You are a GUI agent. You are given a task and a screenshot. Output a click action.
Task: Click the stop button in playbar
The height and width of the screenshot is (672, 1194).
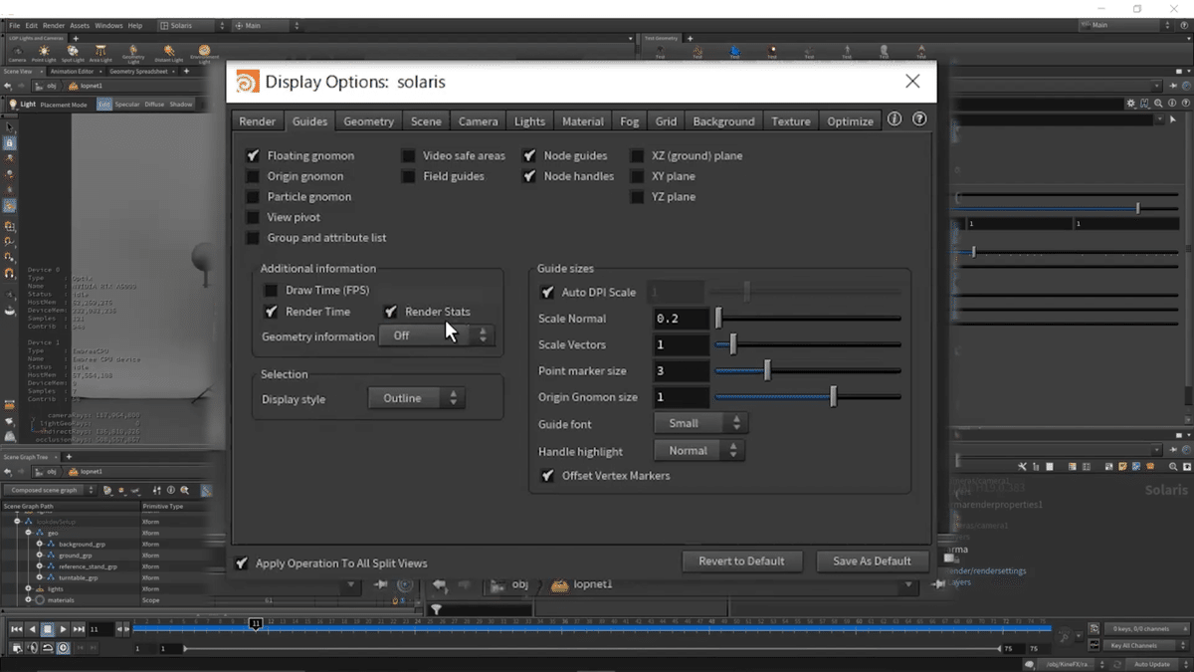pyautogui.click(x=47, y=629)
